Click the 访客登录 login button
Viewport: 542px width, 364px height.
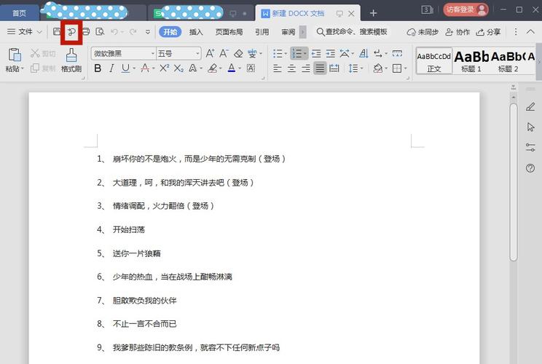[466, 9]
